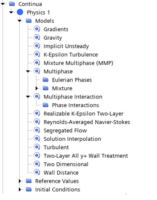Click the Physics 1 continuum wave icon
This screenshot has width=157, height=200.
tap(20, 12)
